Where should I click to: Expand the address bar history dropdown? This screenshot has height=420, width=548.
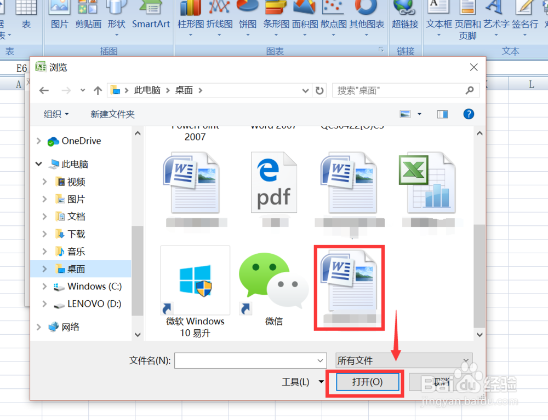pyautogui.click(x=305, y=91)
